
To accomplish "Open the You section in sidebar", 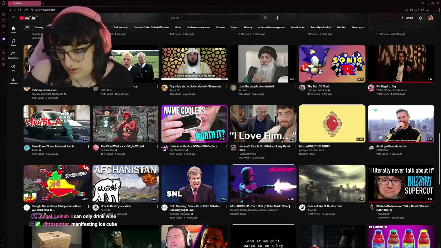I will point(13,68).
